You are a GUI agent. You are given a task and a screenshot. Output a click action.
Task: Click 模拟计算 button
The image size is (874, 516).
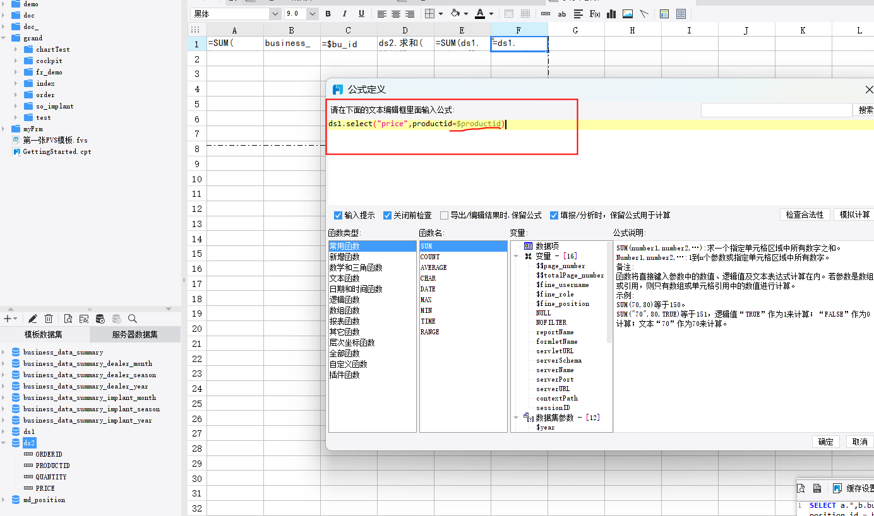tap(854, 215)
